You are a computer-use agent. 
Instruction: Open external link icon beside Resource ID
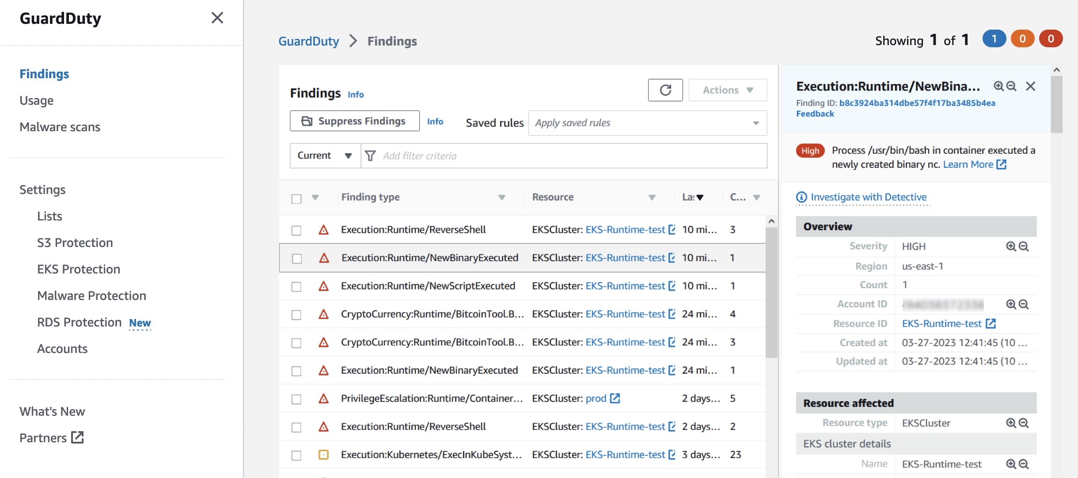(x=991, y=323)
